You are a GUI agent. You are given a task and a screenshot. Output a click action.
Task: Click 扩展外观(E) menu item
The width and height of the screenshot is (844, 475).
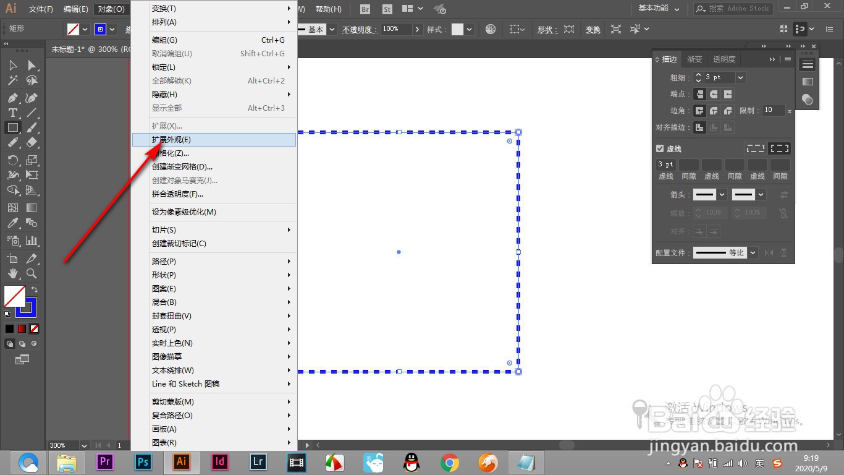tap(214, 140)
